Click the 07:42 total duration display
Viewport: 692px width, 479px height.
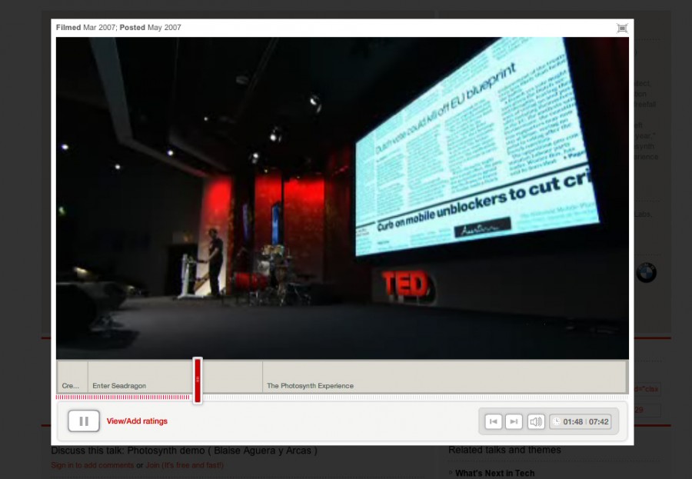(x=599, y=421)
